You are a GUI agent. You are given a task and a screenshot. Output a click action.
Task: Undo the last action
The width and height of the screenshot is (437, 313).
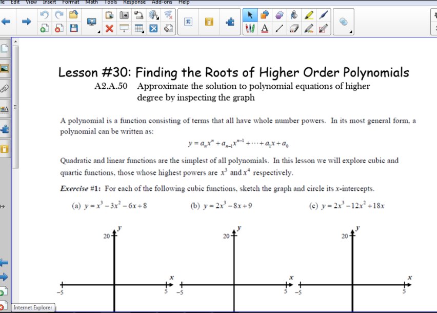[44, 14]
